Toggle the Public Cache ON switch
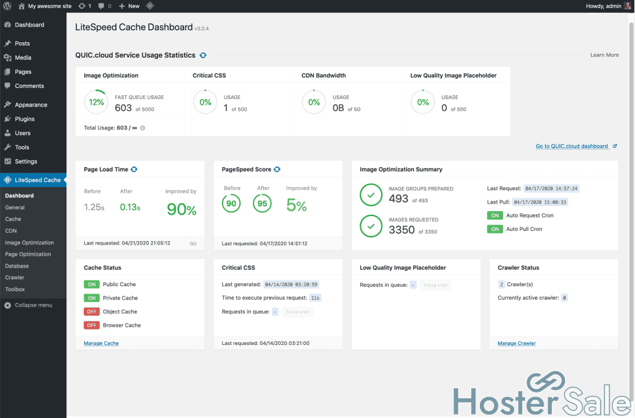Screen dimensions: 635x418 92,284
